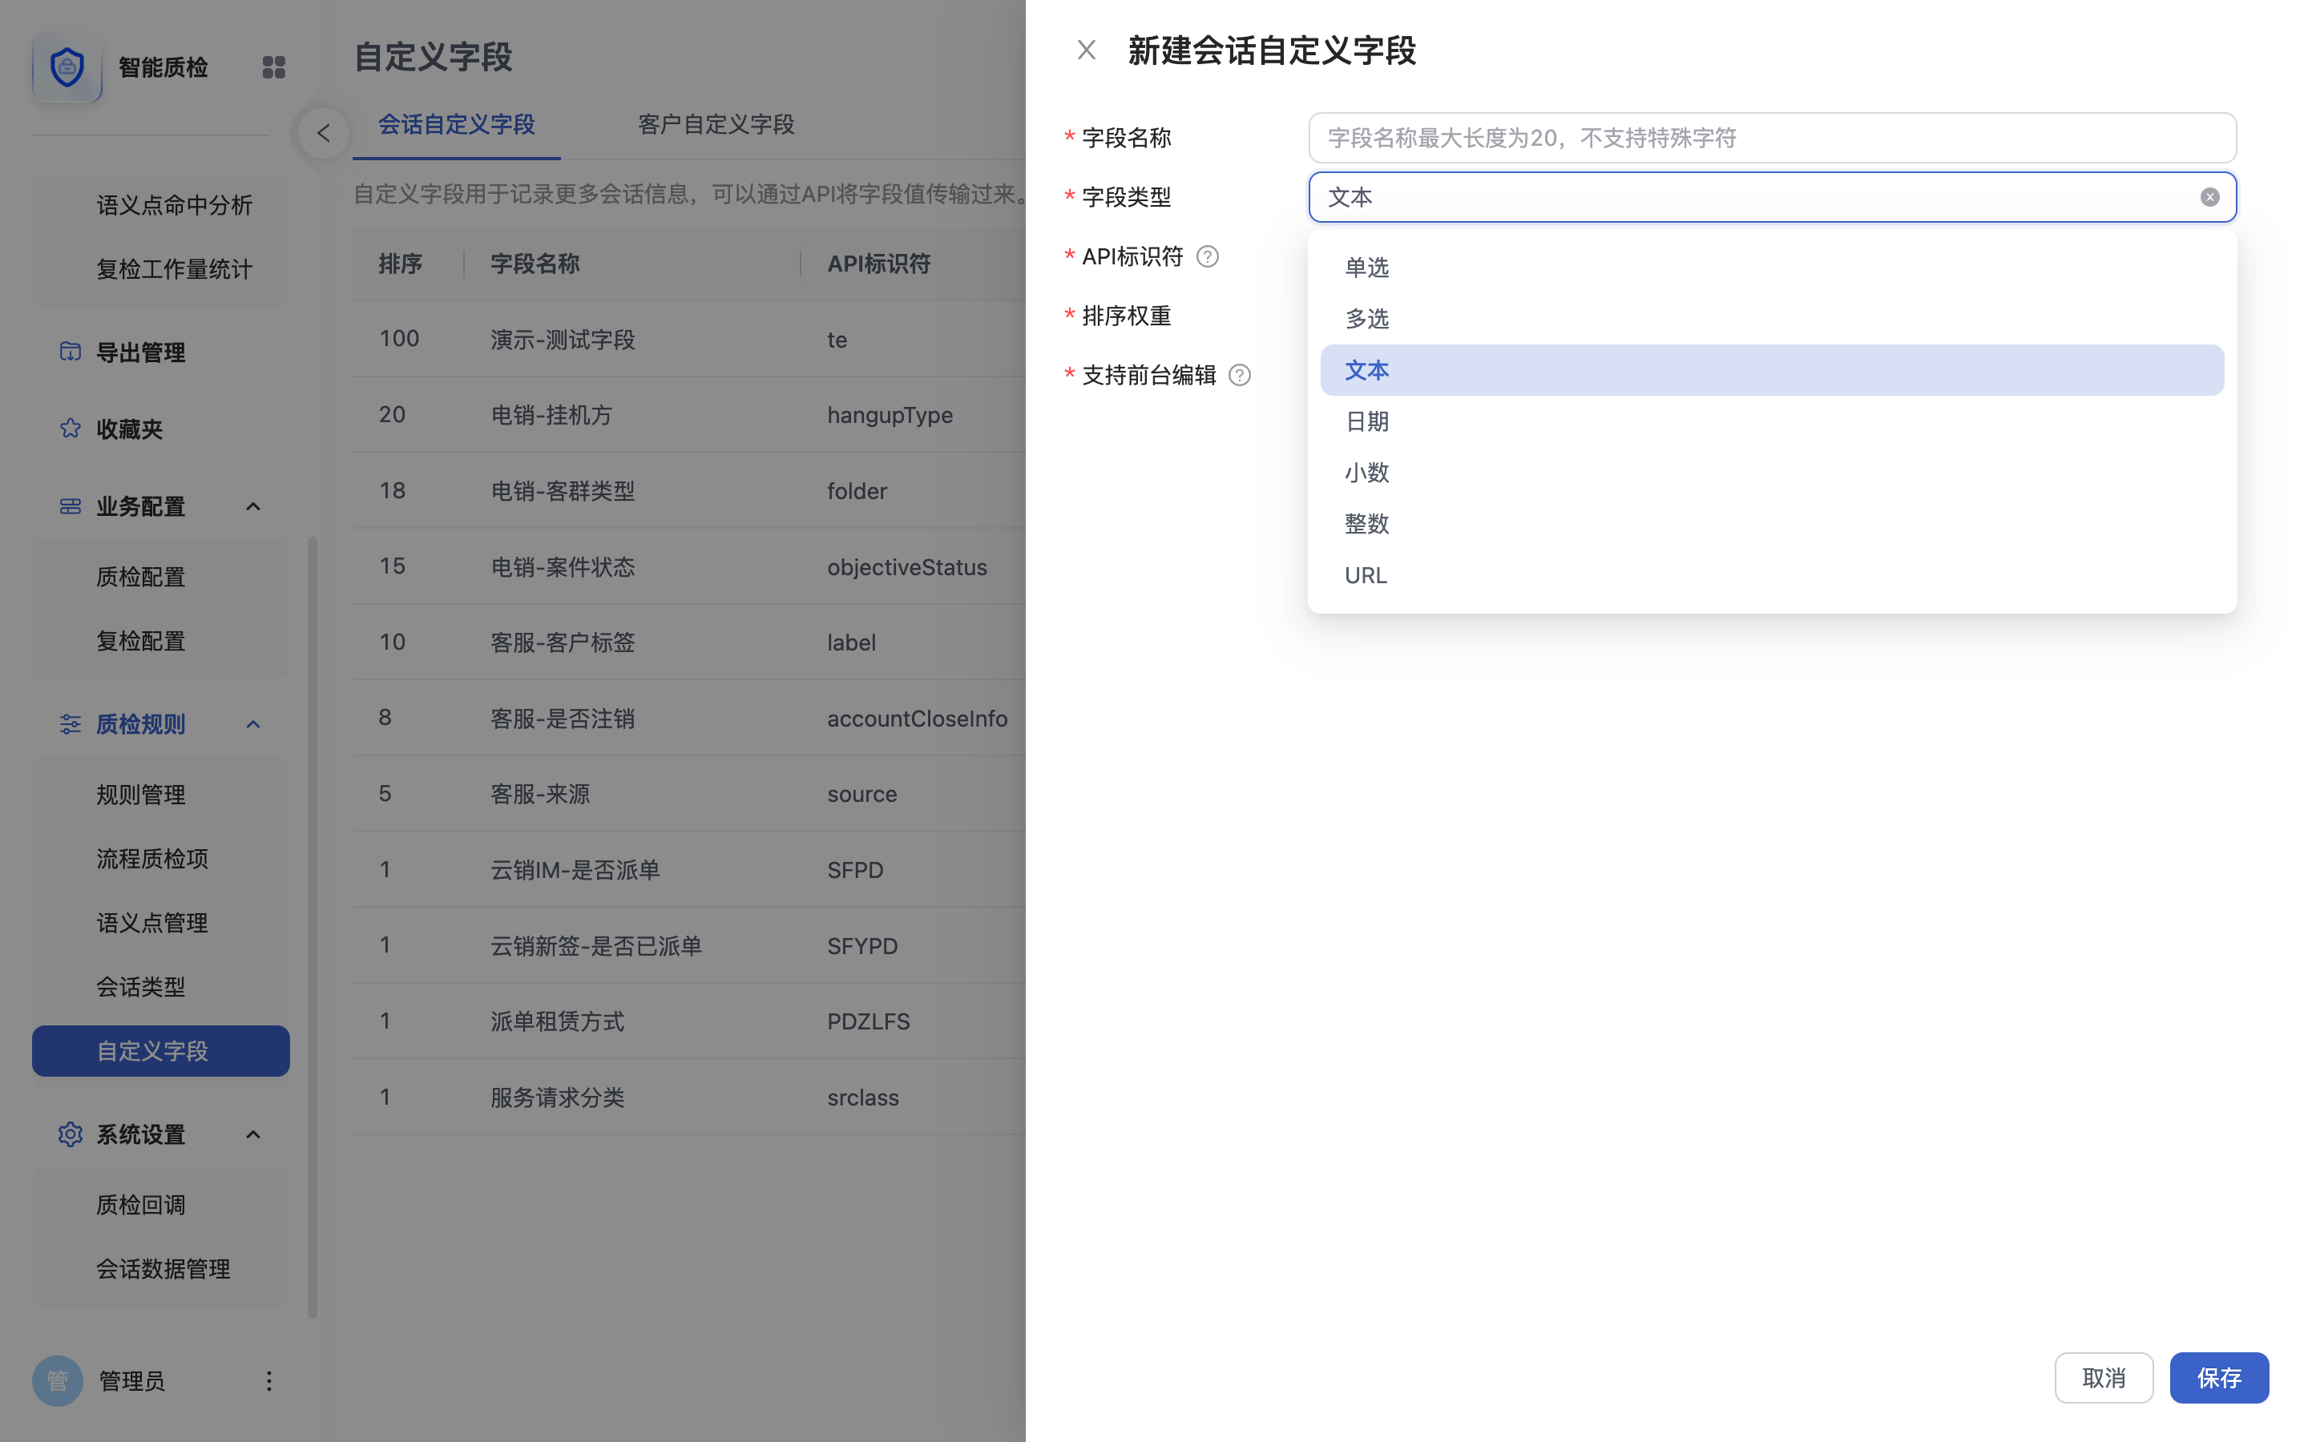The width and height of the screenshot is (2308, 1442).
Task: Close the 新建会话自定义字段 drawer with X
Action: point(1087,50)
